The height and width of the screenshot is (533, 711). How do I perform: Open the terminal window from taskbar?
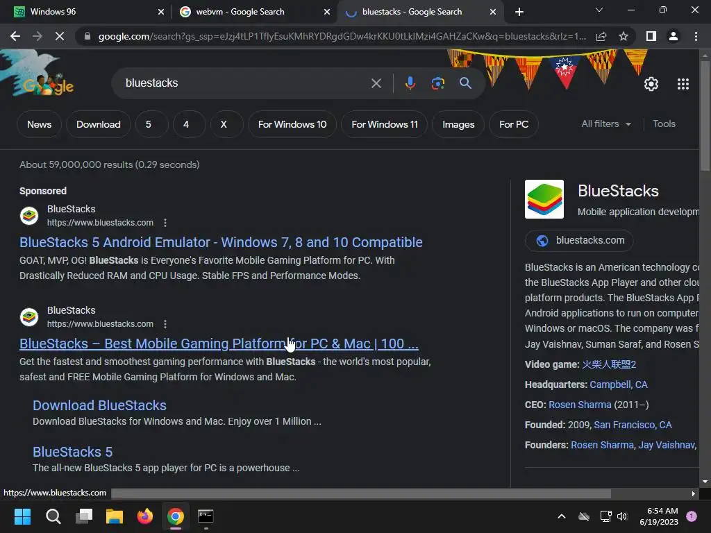[206, 516]
